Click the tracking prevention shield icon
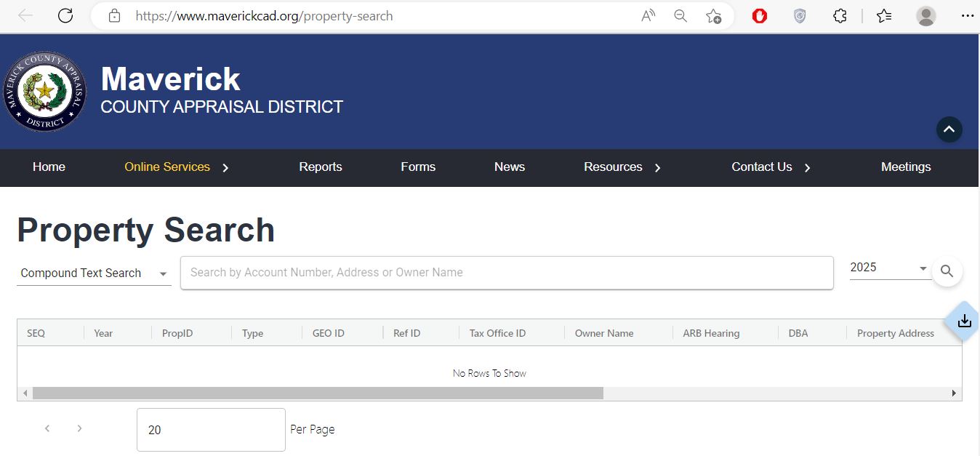The height and width of the screenshot is (456, 980). 800,15
